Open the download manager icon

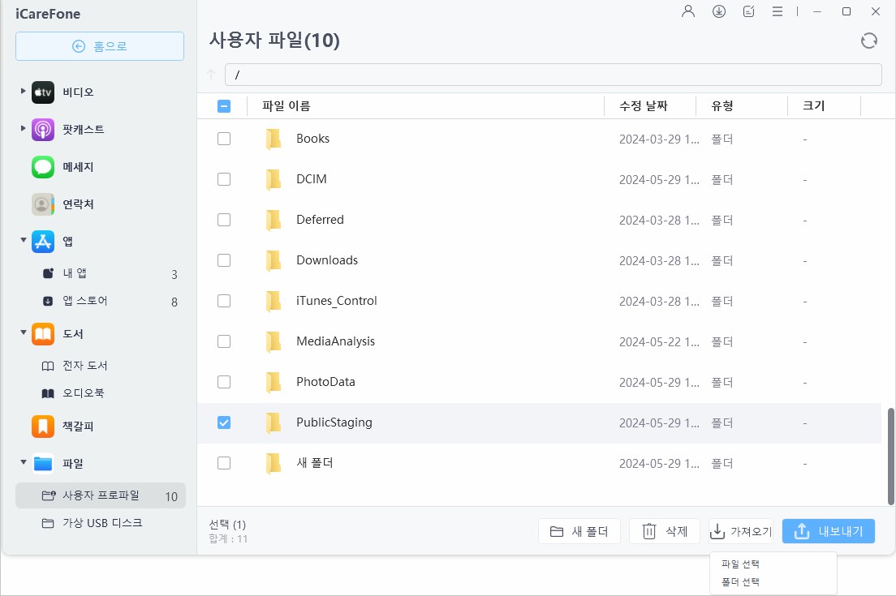[718, 11]
